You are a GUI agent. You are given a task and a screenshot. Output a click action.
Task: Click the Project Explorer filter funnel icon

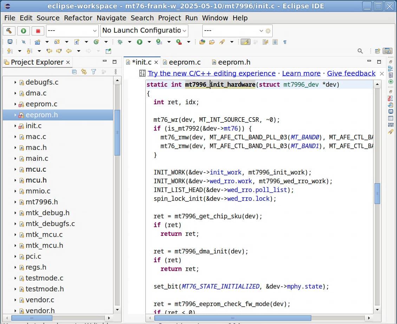(x=94, y=72)
